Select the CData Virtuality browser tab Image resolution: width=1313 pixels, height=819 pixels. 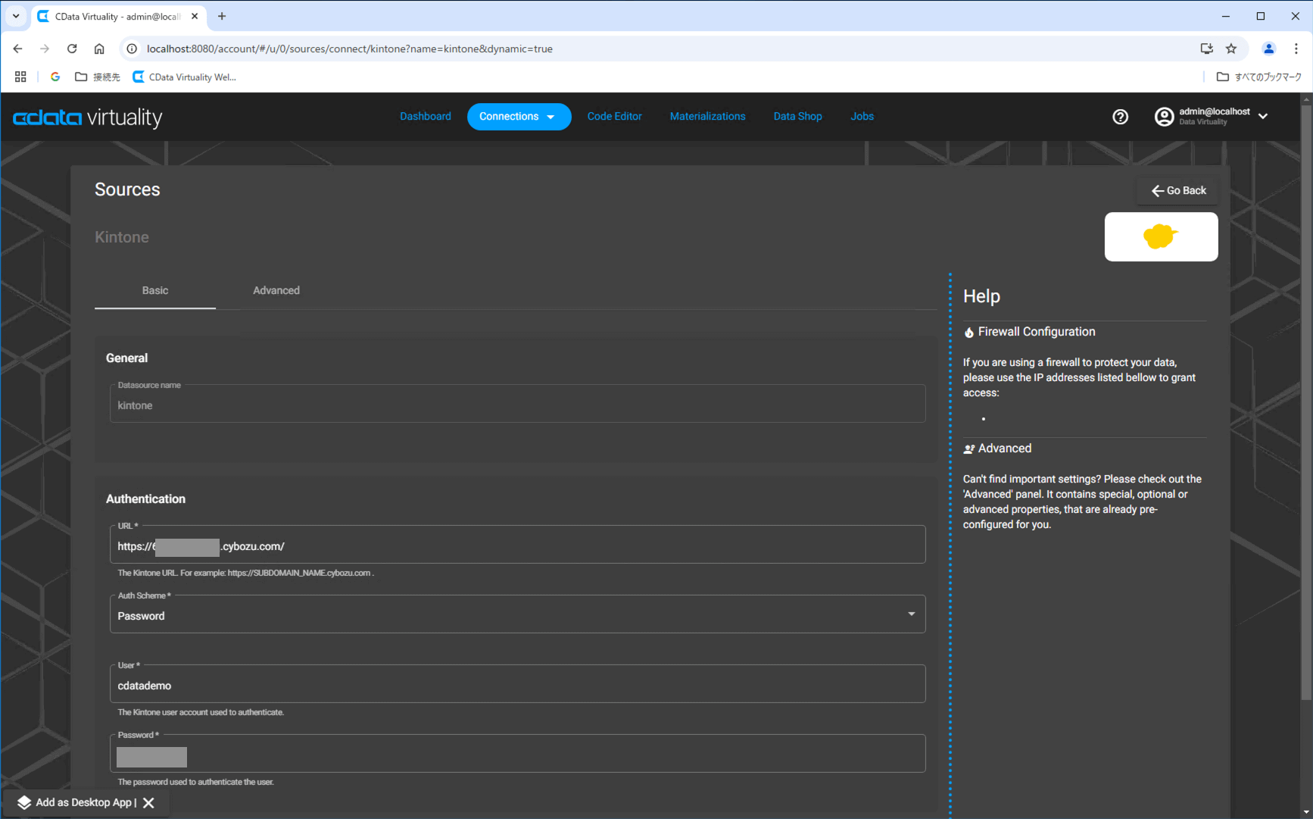coord(118,16)
